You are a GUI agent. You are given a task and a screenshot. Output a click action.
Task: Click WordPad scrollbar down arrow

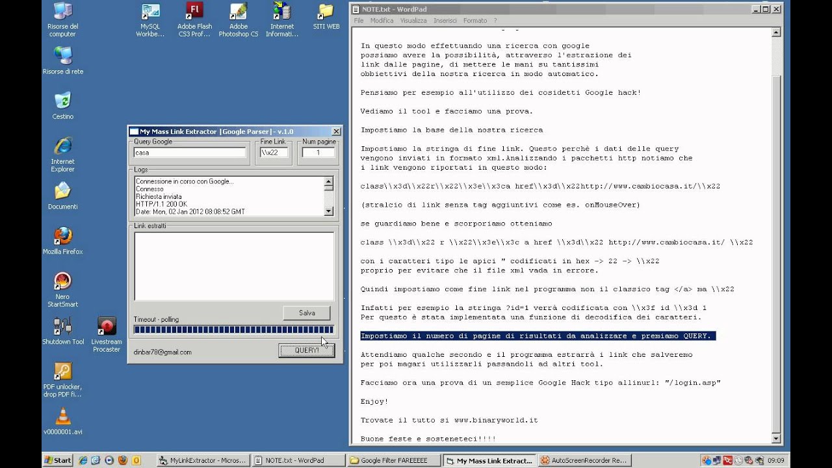click(775, 439)
